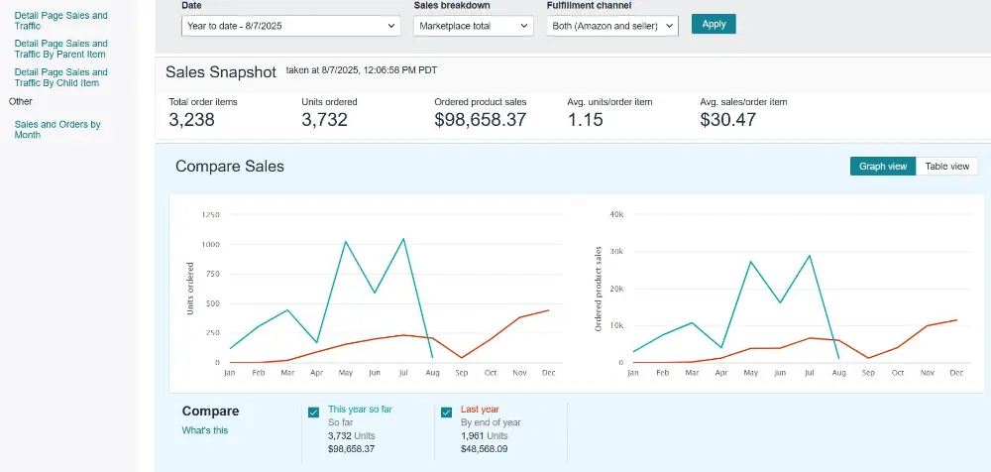991x472 pixels.
Task: Click the Units ordered chart axis label
Action: [190, 289]
